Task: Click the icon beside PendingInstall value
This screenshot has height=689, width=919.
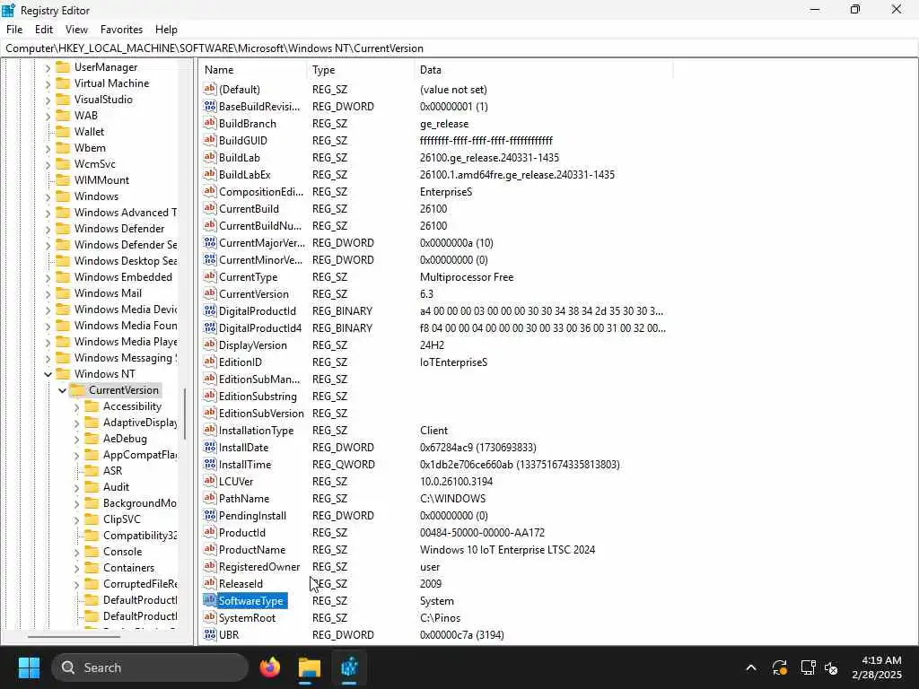Action: 210,515
